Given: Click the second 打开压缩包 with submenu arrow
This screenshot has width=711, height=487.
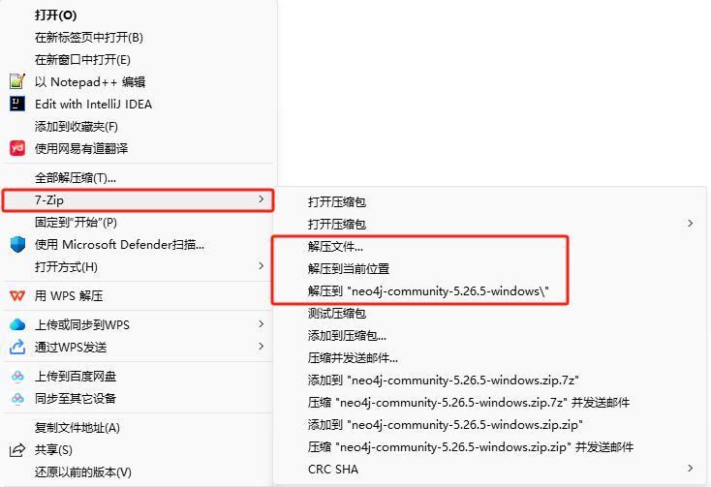Looking at the screenshot, I should [x=337, y=224].
